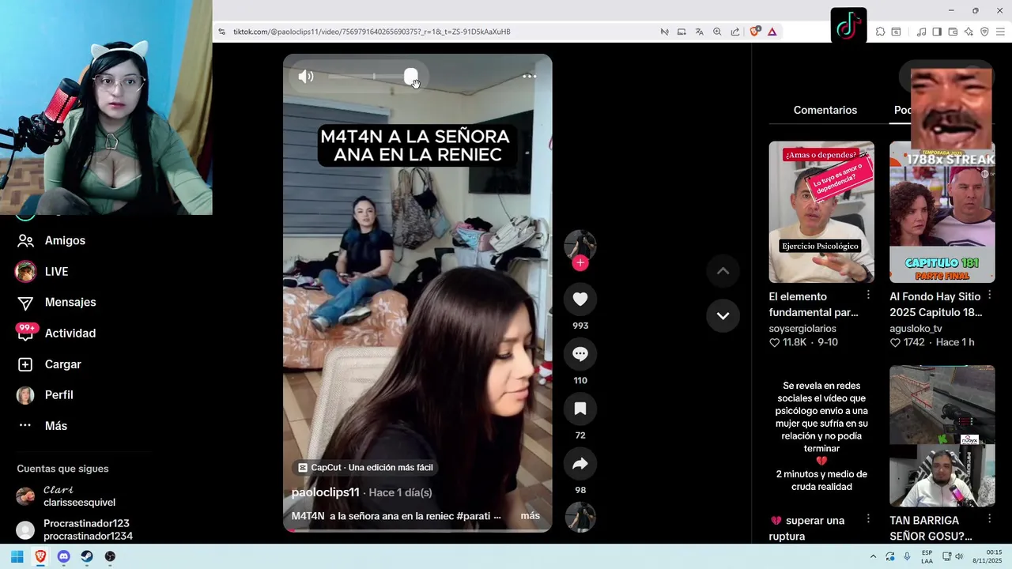Open the paoloclips11 creator profile link

click(x=326, y=492)
